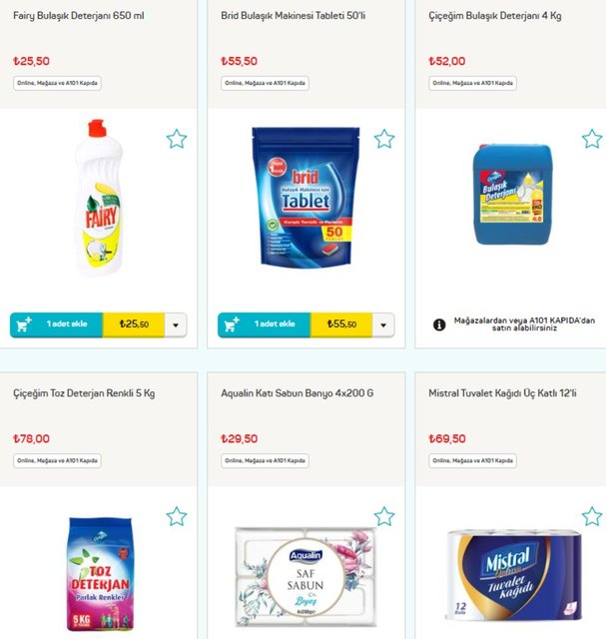The image size is (606, 639).
Task: Click the Brid Tablet pouch image
Action: pos(306,198)
